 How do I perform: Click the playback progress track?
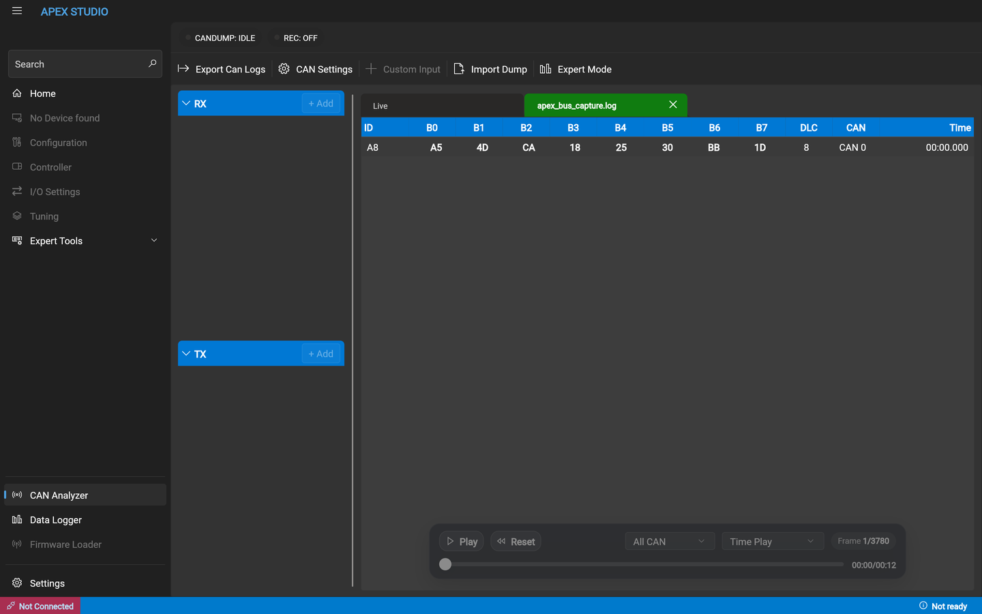pyautogui.click(x=644, y=565)
